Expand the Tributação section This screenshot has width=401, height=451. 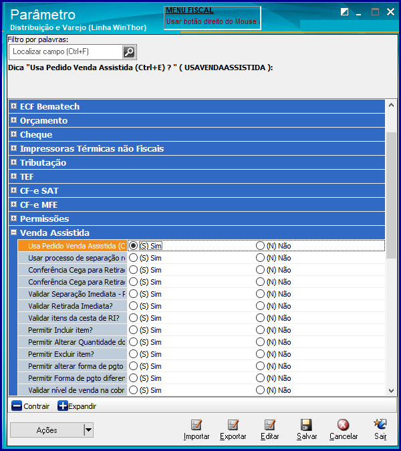13,162
